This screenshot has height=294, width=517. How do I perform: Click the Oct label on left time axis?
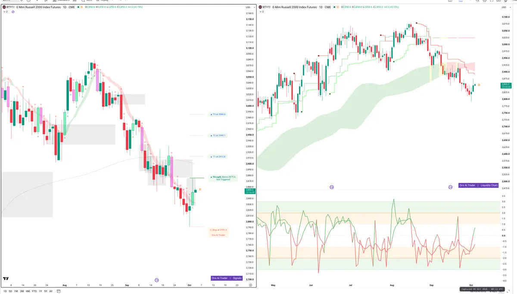click(190, 285)
